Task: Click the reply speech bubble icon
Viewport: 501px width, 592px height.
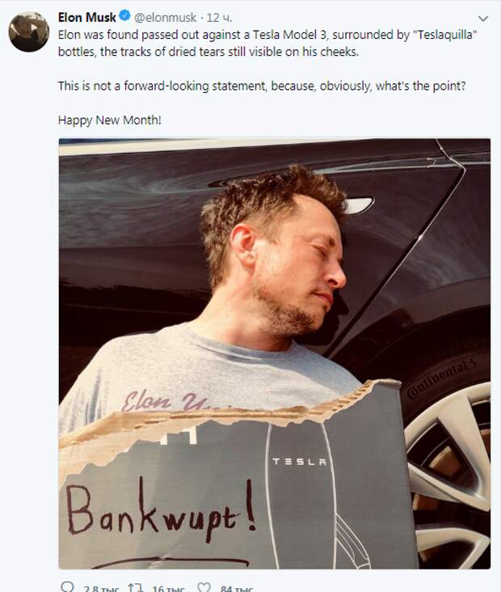Action: coord(67,587)
